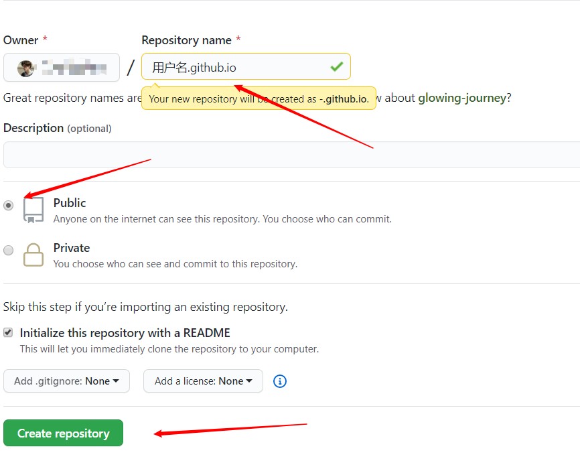Toggle Initialize this repository with a README
The width and height of the screenshot is (580, 469).
8,332
